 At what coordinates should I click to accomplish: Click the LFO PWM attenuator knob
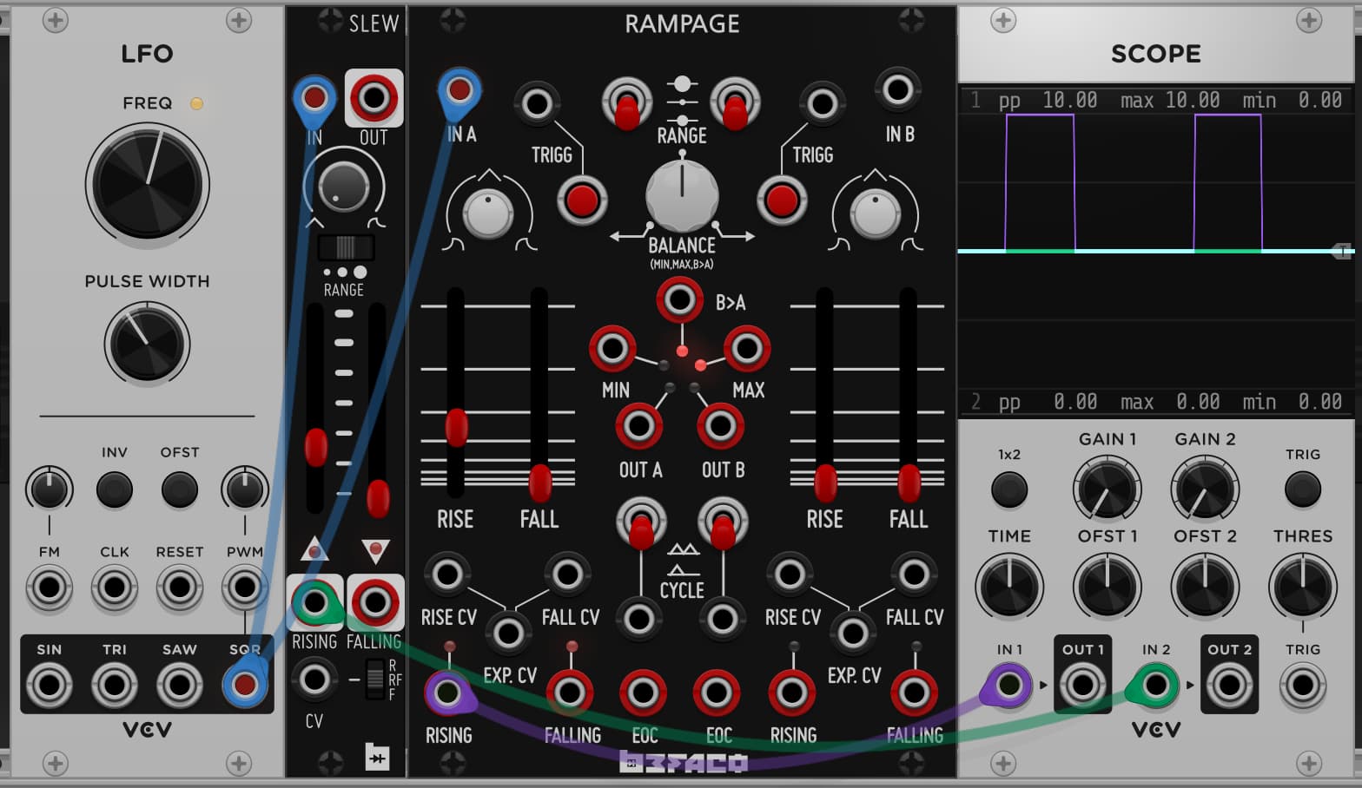(x=245, y=490)
